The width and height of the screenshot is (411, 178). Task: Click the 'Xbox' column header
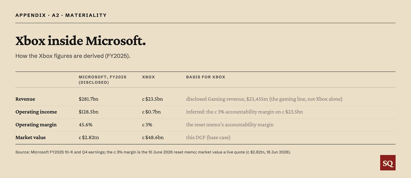[148, 77]
